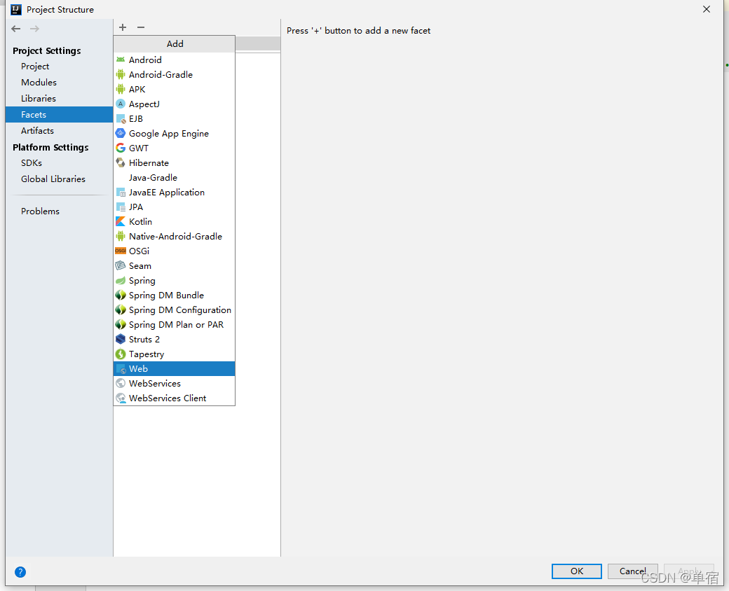This screenshot has width=729, height=591.
Task: Select Facets in the sidebar
Action: tap(59, 114)
